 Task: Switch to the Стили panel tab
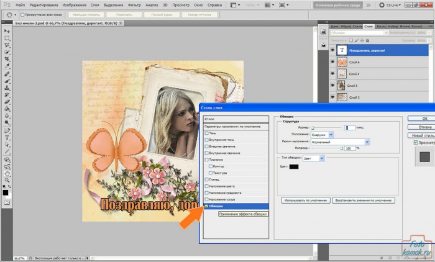pos(357,26)
